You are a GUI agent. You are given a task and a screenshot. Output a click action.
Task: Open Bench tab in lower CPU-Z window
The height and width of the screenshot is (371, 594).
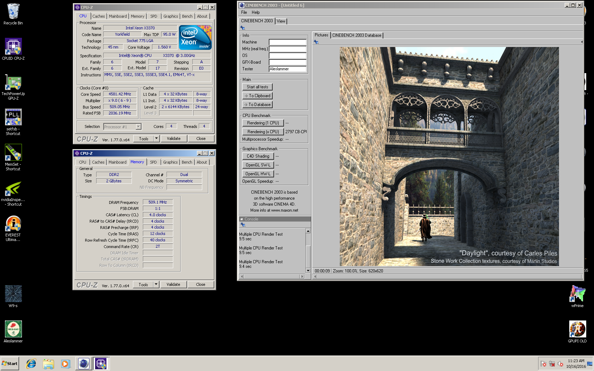point(187,162)
